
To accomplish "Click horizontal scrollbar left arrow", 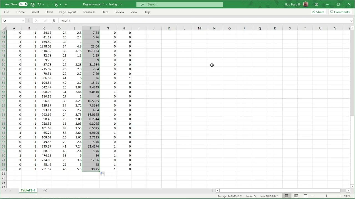I will (x=218, y=190).
